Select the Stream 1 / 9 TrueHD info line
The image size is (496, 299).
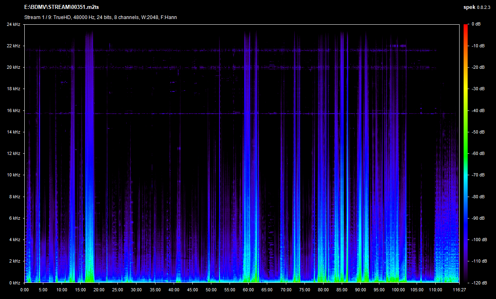point(100,17)
